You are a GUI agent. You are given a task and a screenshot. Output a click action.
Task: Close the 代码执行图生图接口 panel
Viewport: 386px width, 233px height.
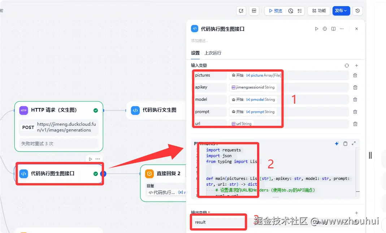[x=356, y=29]
